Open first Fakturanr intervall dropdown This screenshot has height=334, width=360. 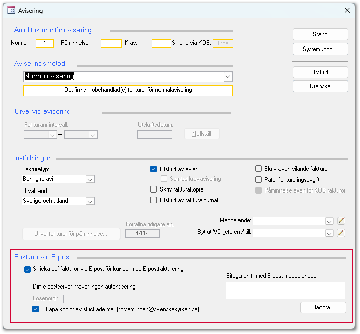click(x=52, y=135)
